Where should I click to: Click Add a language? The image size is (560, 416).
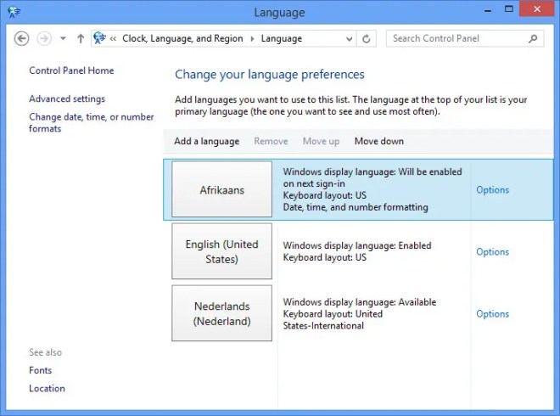click(x=207, y=141)
